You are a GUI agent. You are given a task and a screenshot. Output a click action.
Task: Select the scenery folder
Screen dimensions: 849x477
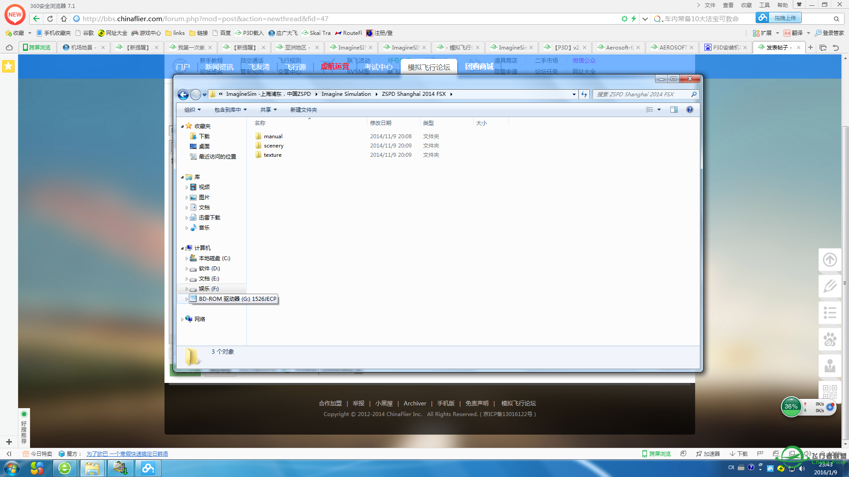pos(273,146)
